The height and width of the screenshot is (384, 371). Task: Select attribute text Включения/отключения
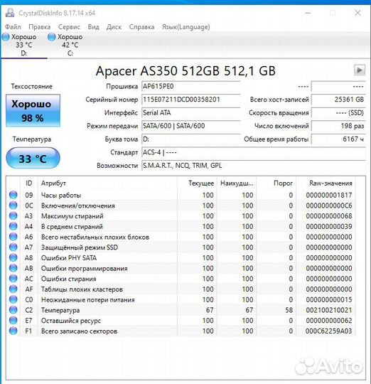click(77, 206)
